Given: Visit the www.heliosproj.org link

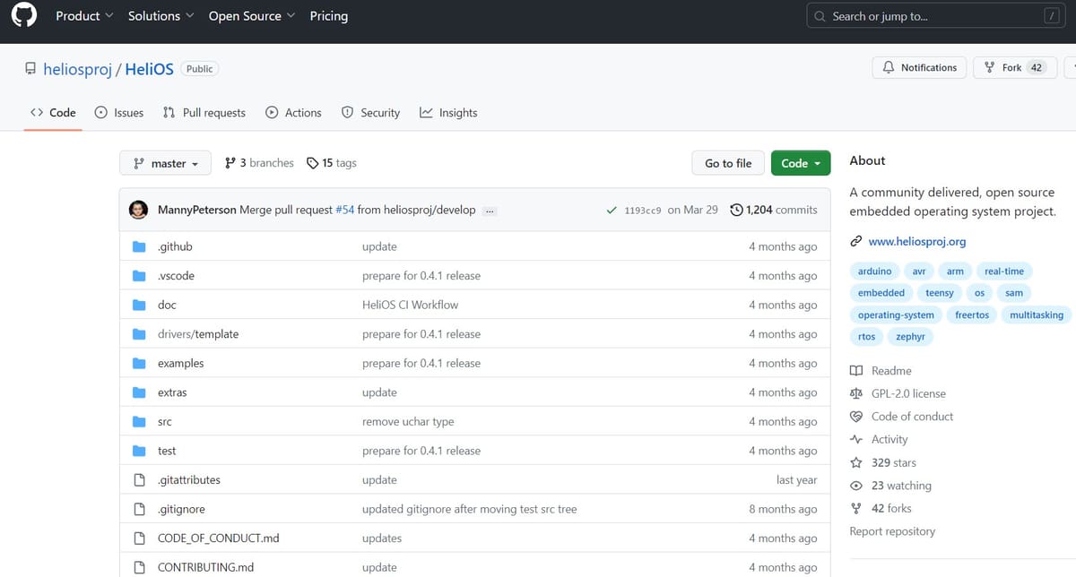Looking at the screenshot, I should [x=917, y=242].
